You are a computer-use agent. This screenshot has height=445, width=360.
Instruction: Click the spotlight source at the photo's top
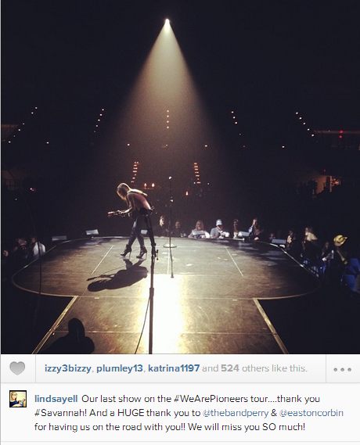pos(167,21)
